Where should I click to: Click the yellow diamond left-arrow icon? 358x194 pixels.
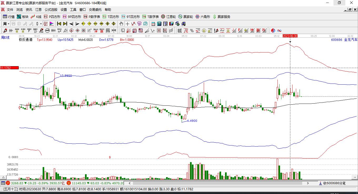pyautogui.click(x=83, y=24)
